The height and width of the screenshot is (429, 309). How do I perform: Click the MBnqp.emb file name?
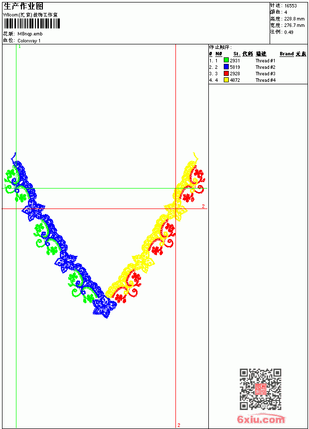point(30,34)
